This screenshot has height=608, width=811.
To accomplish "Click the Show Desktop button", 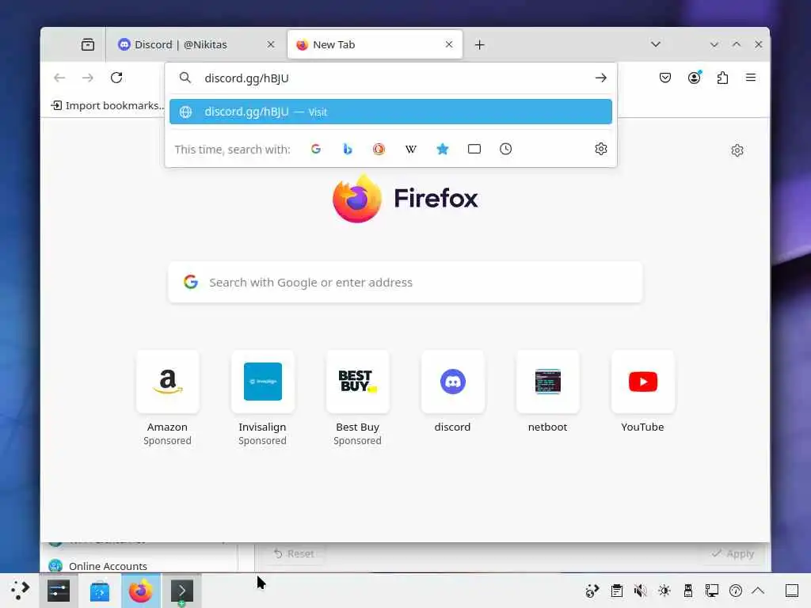I will click(x=792, y=591).
